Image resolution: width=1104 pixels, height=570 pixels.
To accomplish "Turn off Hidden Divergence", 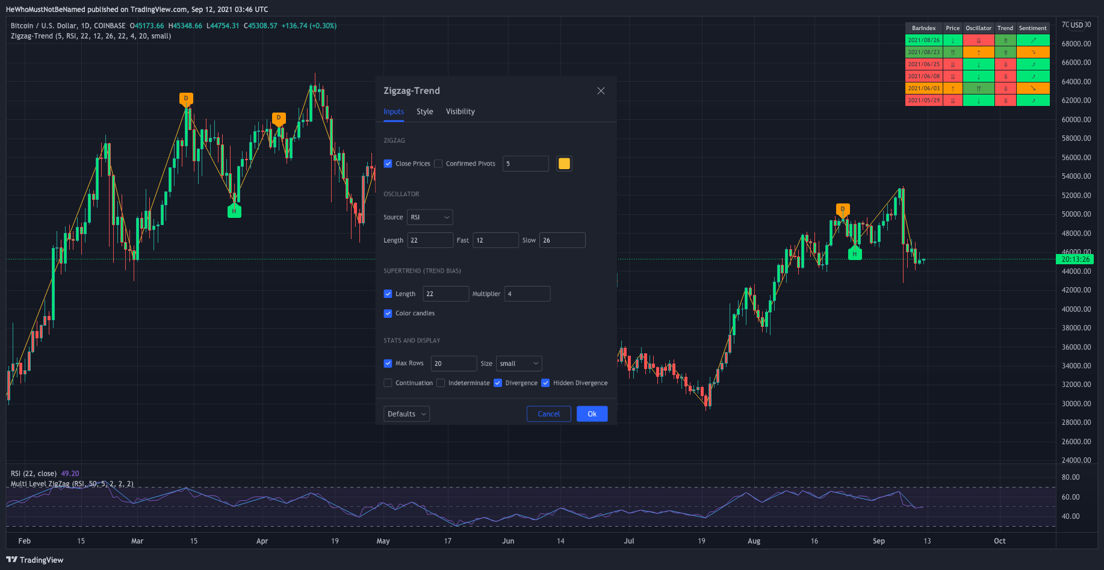I will [545, 383].
